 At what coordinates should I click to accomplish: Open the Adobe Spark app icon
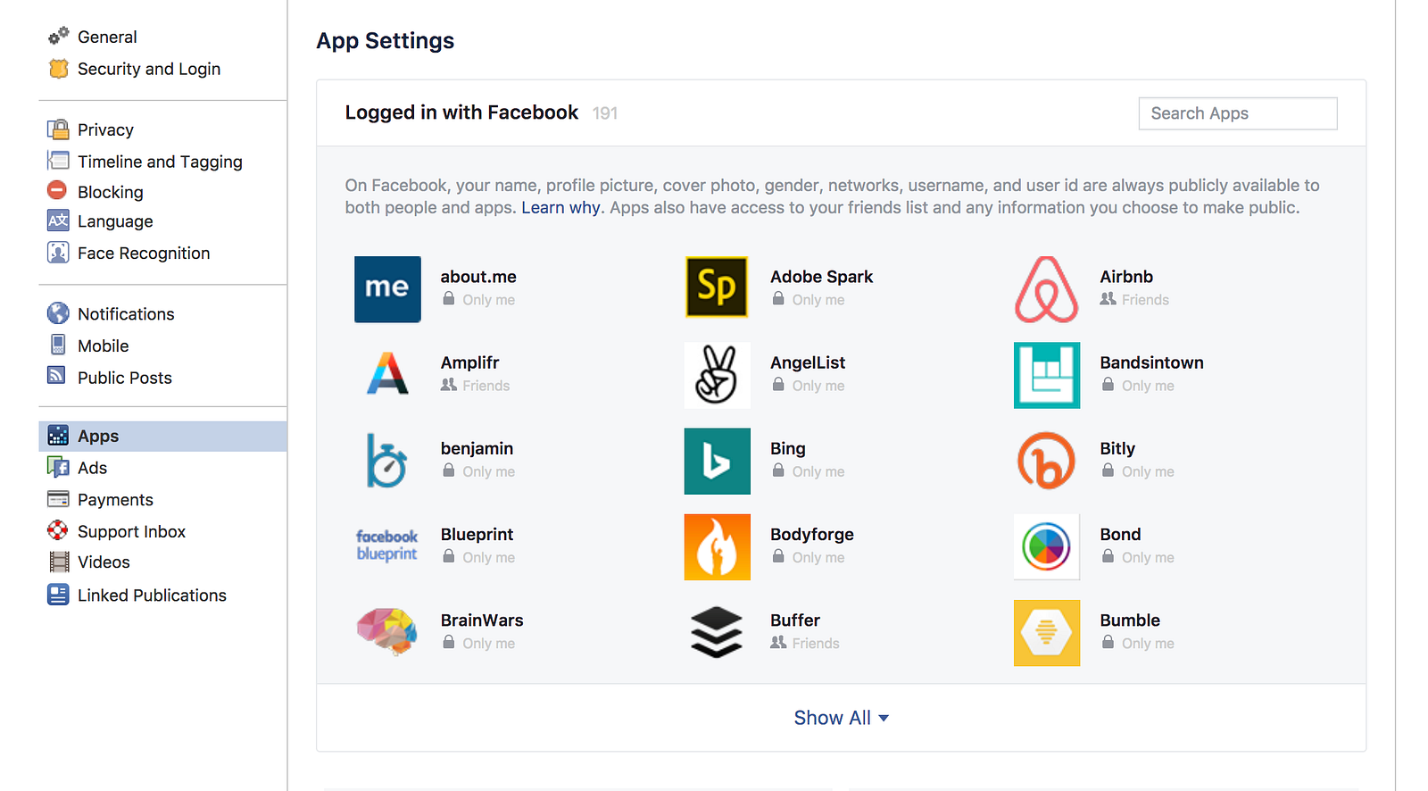click(717, 289)
